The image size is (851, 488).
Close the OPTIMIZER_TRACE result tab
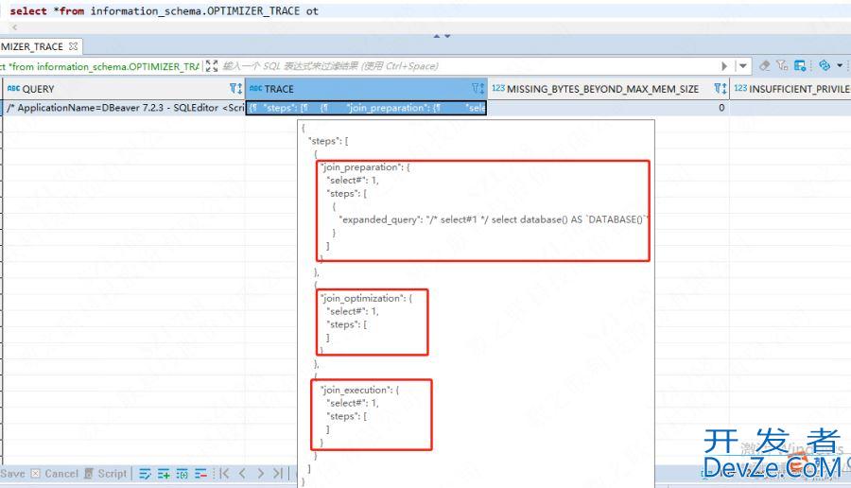[73, 46]
